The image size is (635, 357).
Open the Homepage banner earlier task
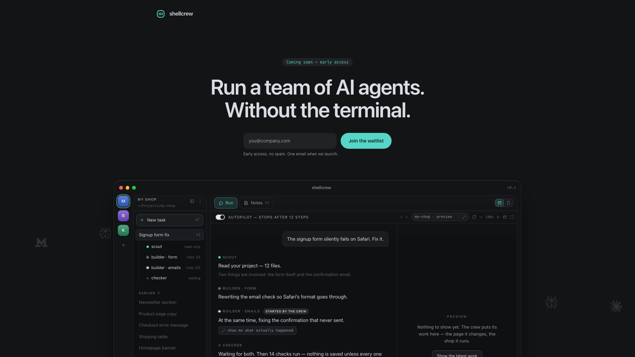coord(157,348)
